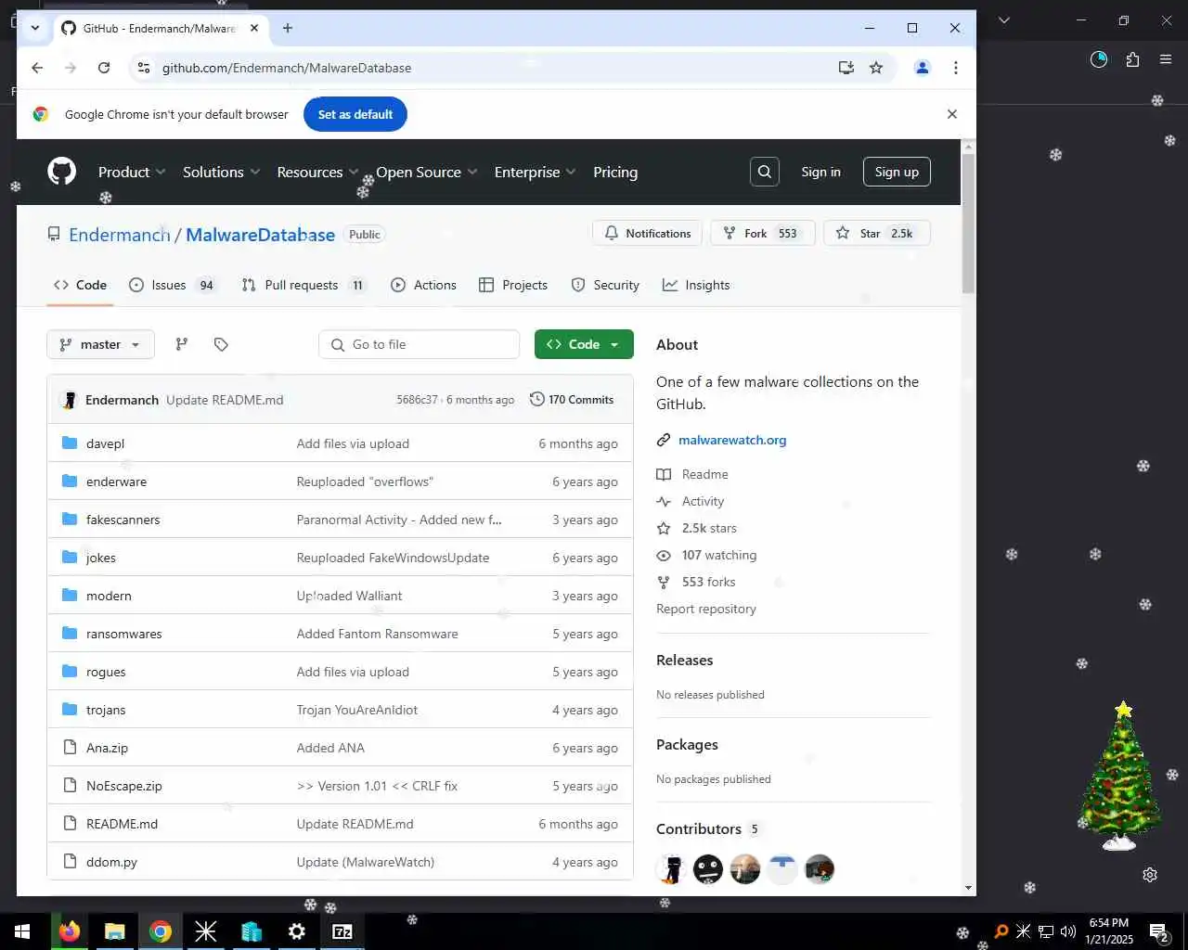Fork the repository button

click(x=763, y=233)
